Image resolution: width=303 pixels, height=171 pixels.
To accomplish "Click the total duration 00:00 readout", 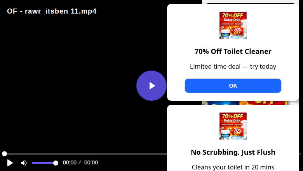I will click(x=91, y=163).
